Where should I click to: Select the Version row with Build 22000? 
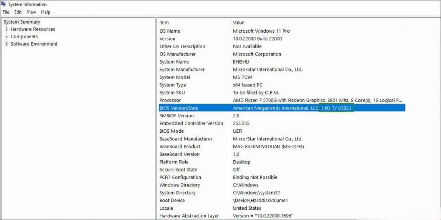281,39
